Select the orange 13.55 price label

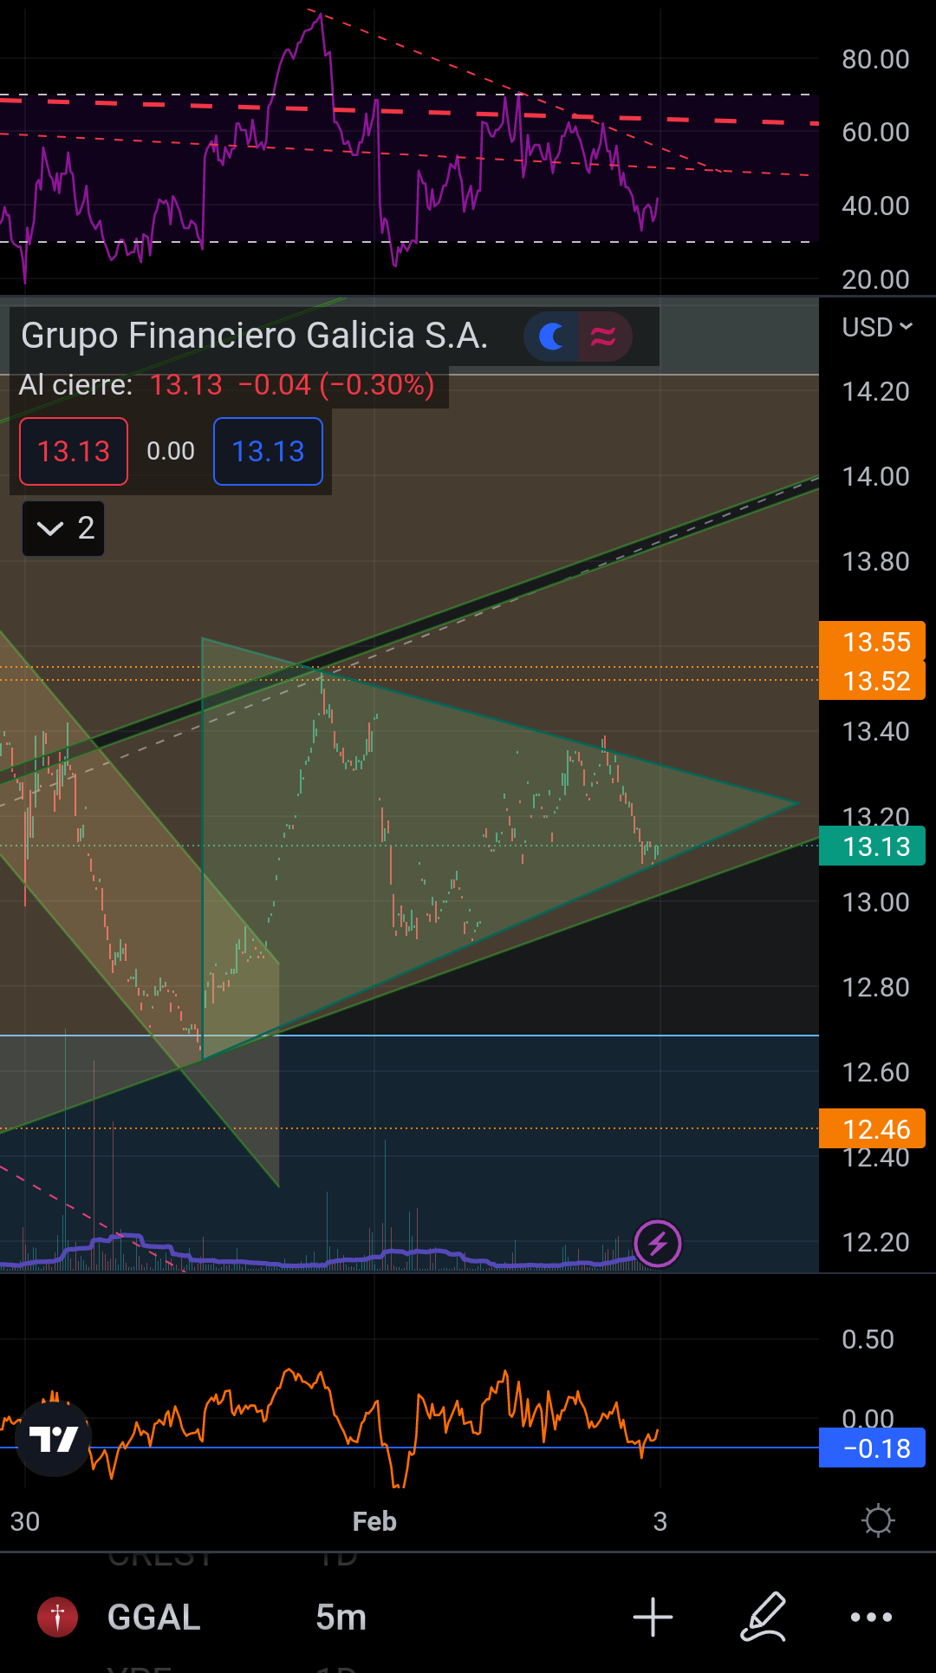tap(872, 641)
